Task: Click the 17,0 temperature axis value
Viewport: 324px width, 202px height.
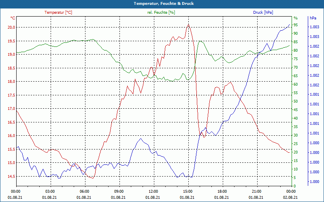Action: (11, 109)
